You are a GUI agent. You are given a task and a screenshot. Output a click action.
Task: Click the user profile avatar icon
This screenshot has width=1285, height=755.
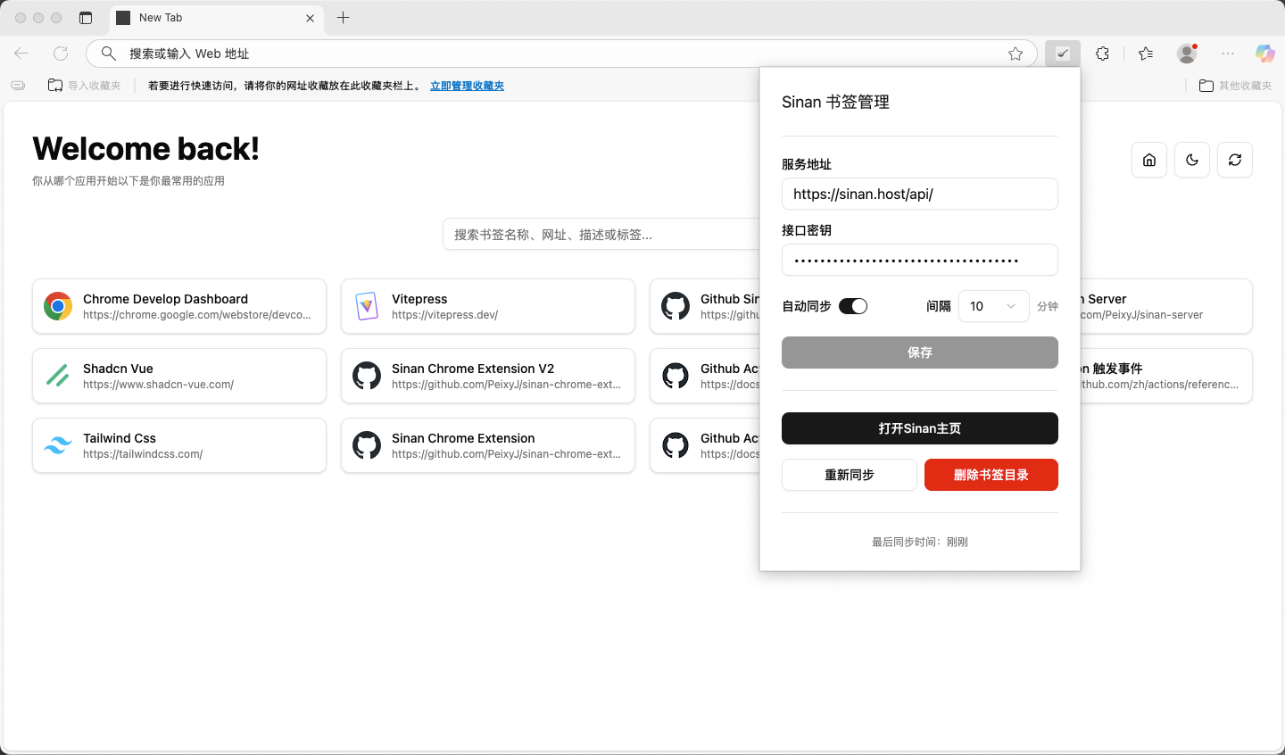tap(1187, 54)
